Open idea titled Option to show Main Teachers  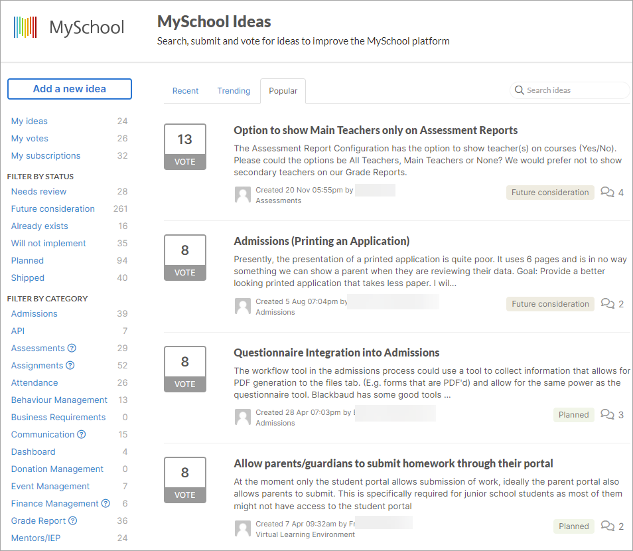376,131
